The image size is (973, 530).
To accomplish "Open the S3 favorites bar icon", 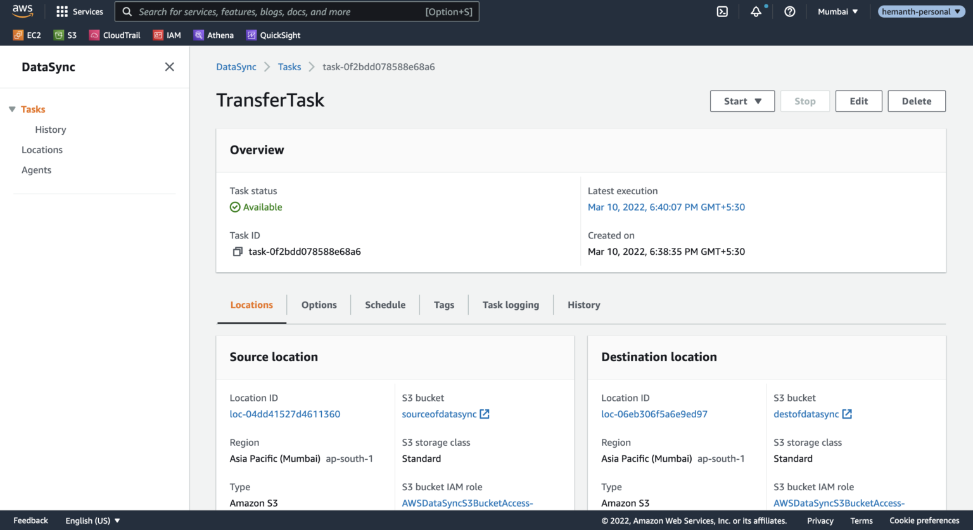I will [x=65, y=35].
